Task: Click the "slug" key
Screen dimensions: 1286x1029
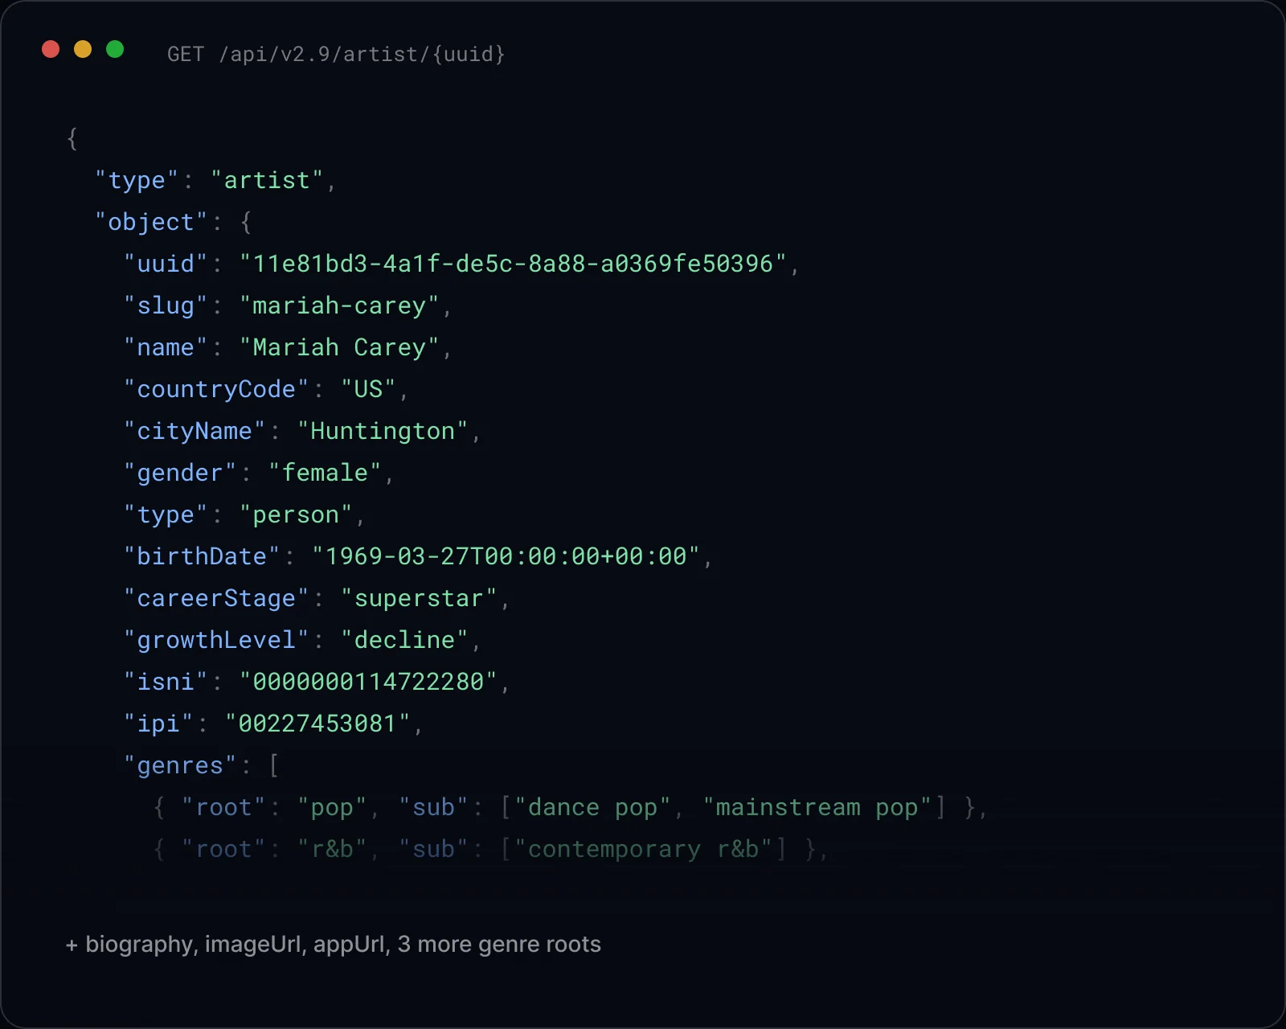Action: tap(166, 305)
